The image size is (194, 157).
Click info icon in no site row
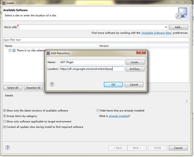(14, 51)
